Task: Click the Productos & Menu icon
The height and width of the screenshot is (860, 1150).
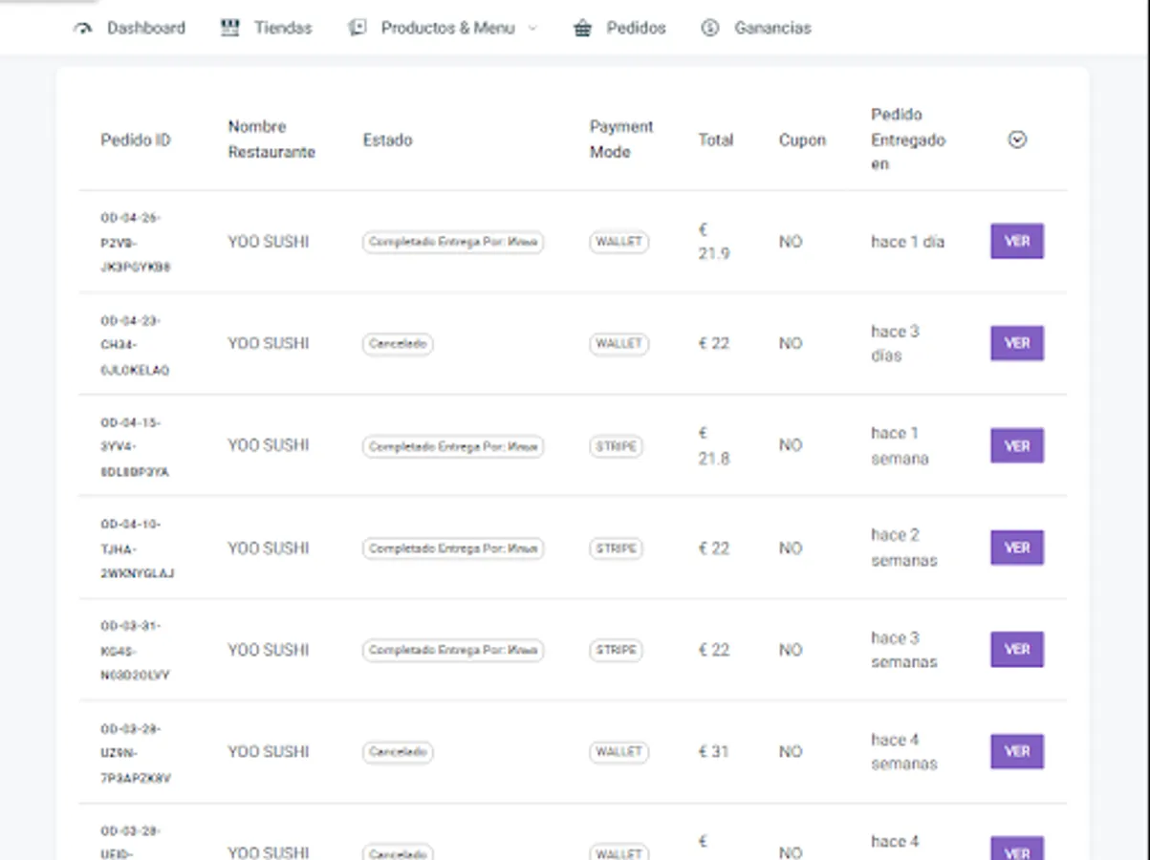Action: tap(358, 29)
